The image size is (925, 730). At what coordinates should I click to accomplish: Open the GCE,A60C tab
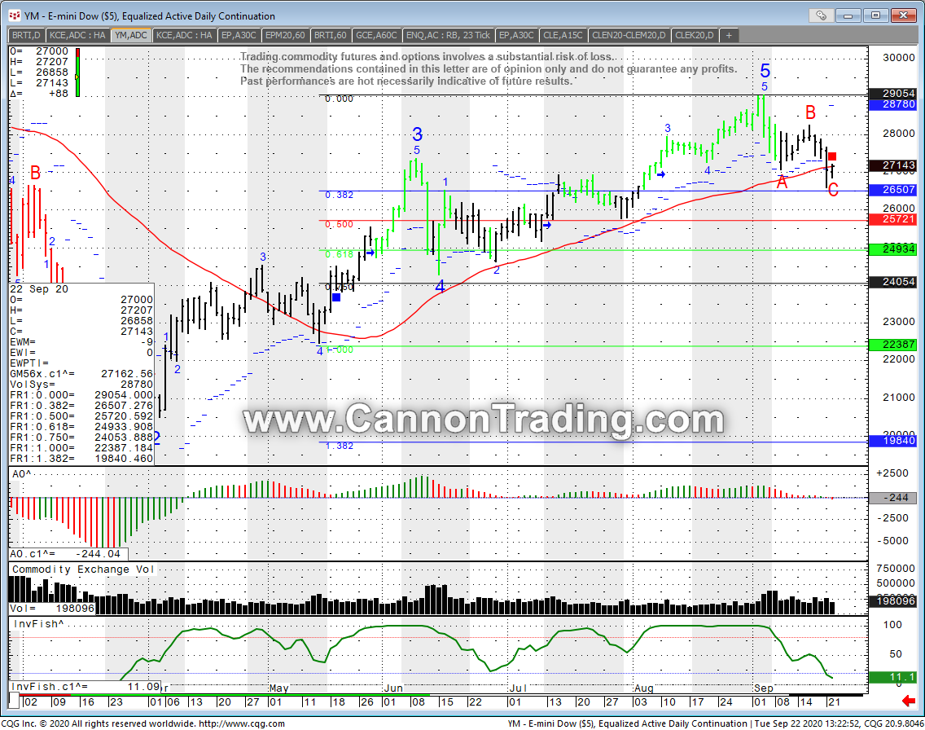(x=376, y=35)
